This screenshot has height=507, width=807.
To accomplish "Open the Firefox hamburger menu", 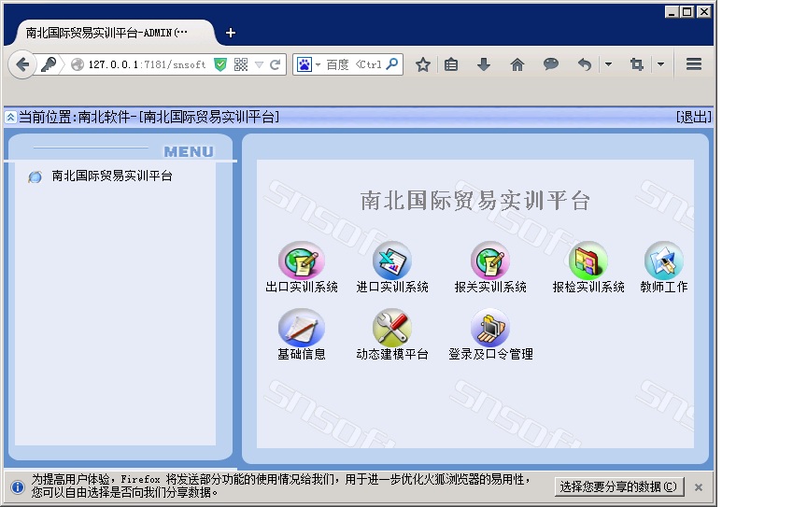I will point(693,64).
